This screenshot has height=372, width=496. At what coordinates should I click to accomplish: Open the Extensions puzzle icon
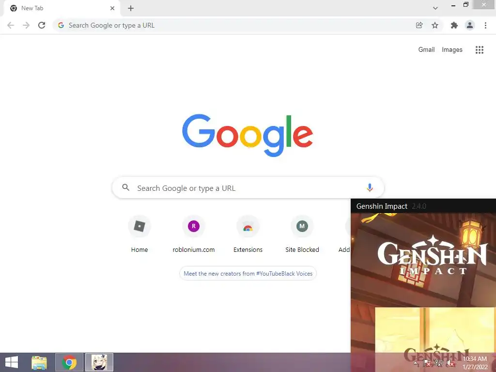coord(454,25)
